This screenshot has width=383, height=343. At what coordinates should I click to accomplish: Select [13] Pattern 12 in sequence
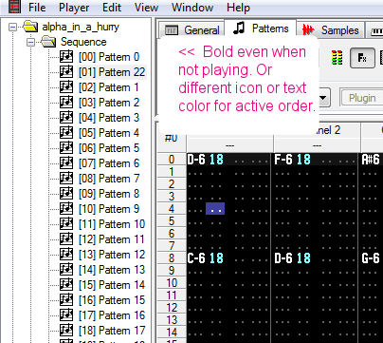click(x=112, y=255)
